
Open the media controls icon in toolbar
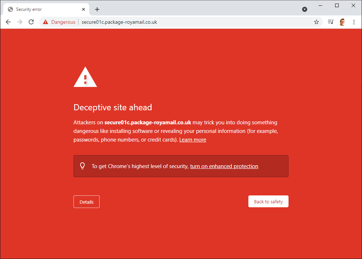click(x=330, y=22)
